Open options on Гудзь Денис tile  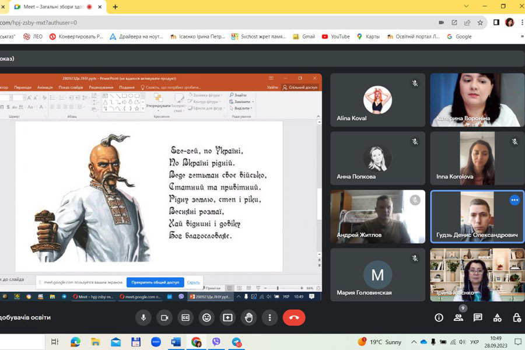pyautogui.click(x=514, y=200)
